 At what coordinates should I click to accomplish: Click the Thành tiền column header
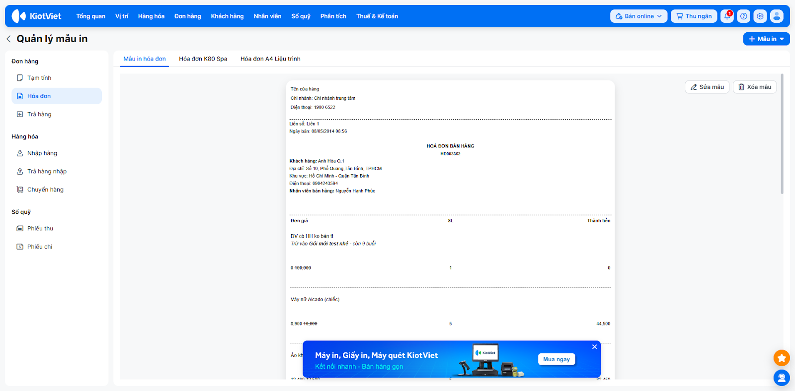click(x=599, y=221)
